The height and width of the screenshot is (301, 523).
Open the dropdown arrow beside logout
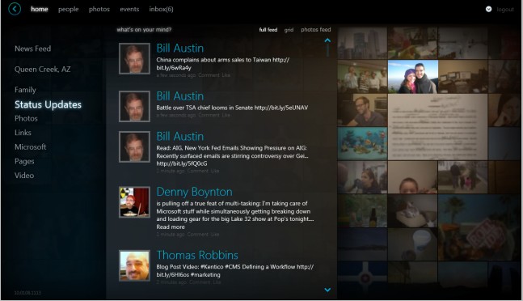(x=488, y=9)
